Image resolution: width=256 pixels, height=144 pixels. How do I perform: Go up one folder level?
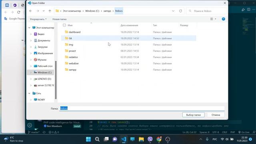pyautogui.click(x=50, y=11)
